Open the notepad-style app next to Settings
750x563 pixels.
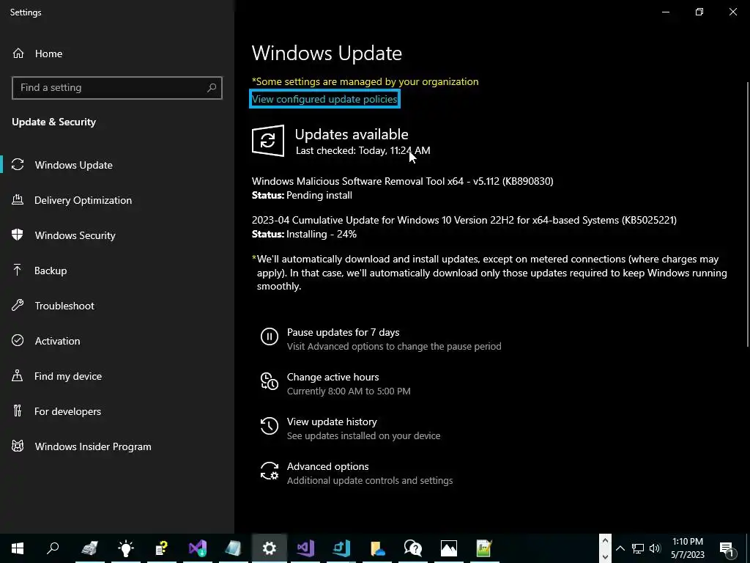tap(234, 548)
